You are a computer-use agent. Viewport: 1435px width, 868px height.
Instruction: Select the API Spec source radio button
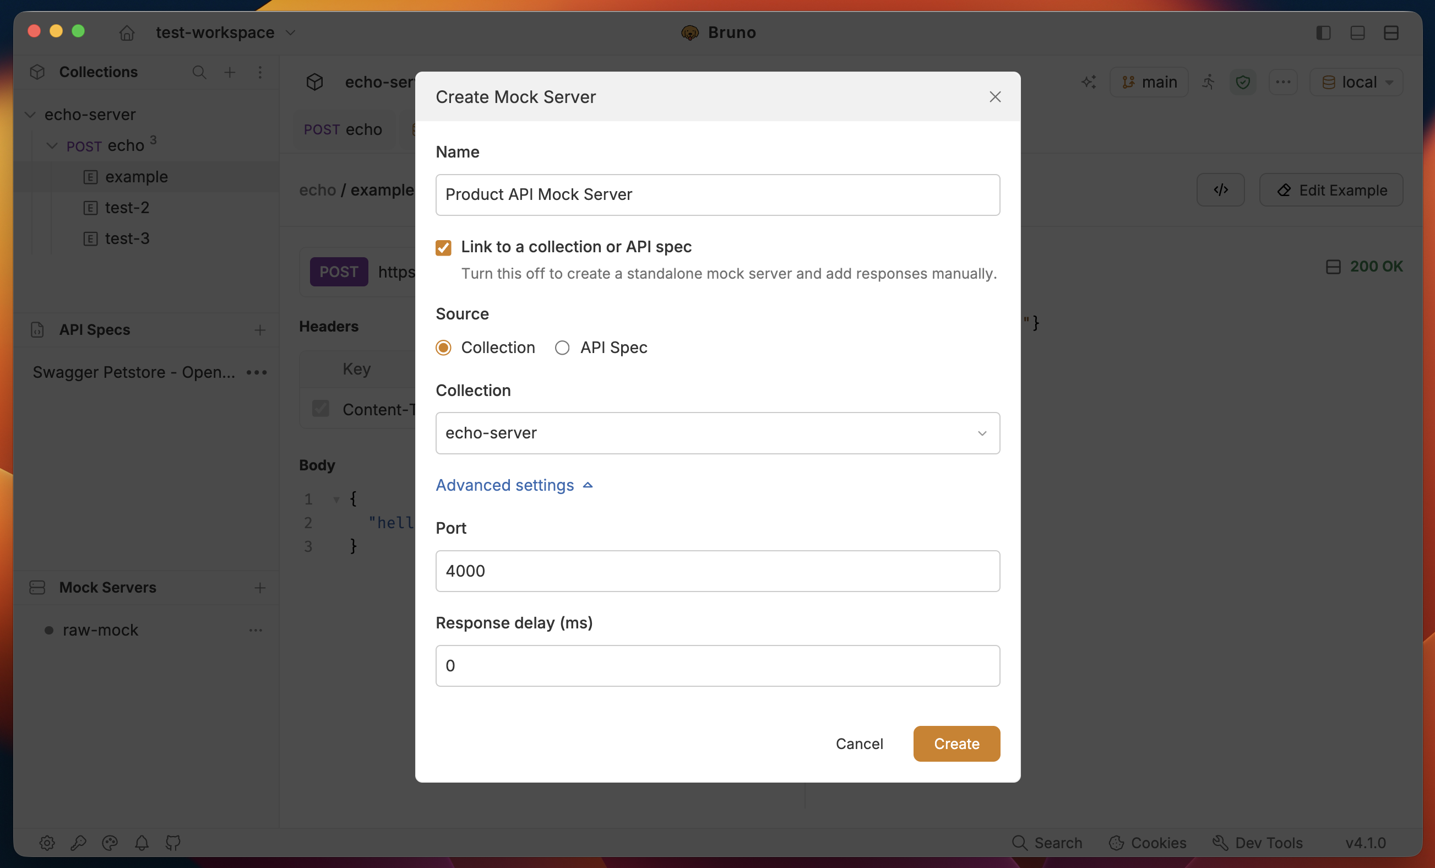pyautogui.click(x=562, y=348)
